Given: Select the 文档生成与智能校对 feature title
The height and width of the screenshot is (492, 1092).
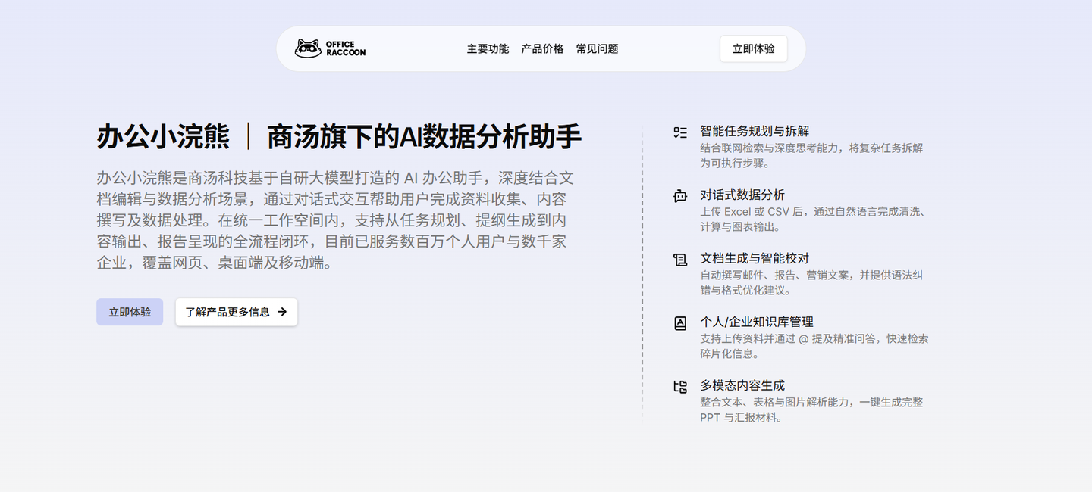Looking at the screenshot, I should [x=755, y=259].
